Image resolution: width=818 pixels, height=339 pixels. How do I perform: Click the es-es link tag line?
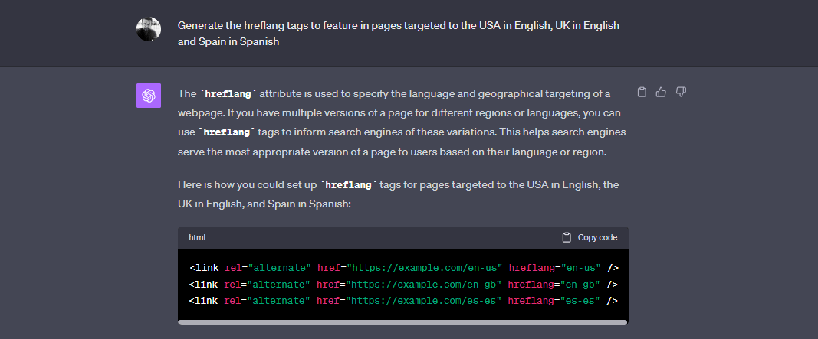pyautogui.click(x=403, y=301)
